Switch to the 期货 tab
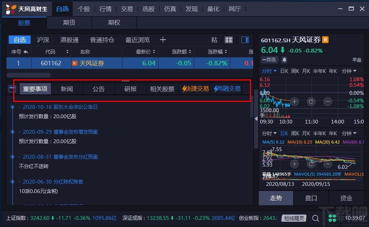The image size is (369, 227). tap(68, 23)
